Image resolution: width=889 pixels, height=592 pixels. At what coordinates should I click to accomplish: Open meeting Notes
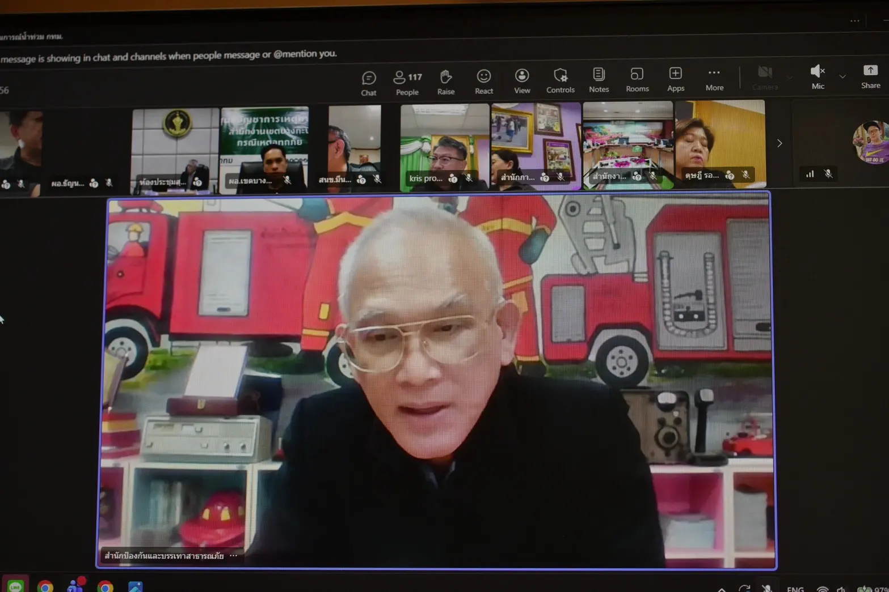599,80
